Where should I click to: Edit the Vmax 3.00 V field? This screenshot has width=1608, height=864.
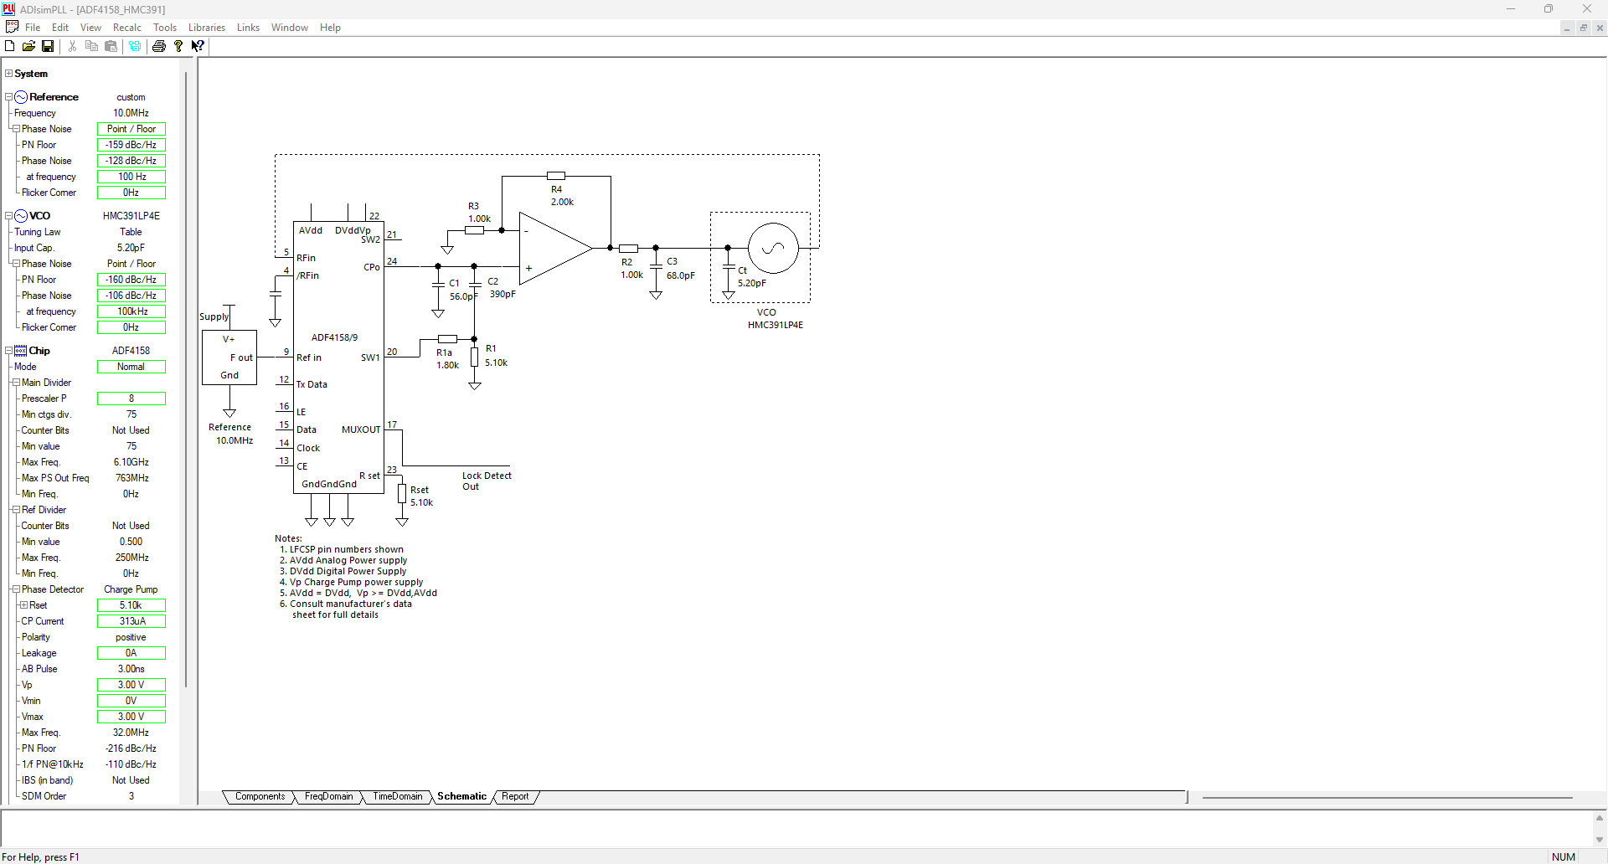click(131, 717)
